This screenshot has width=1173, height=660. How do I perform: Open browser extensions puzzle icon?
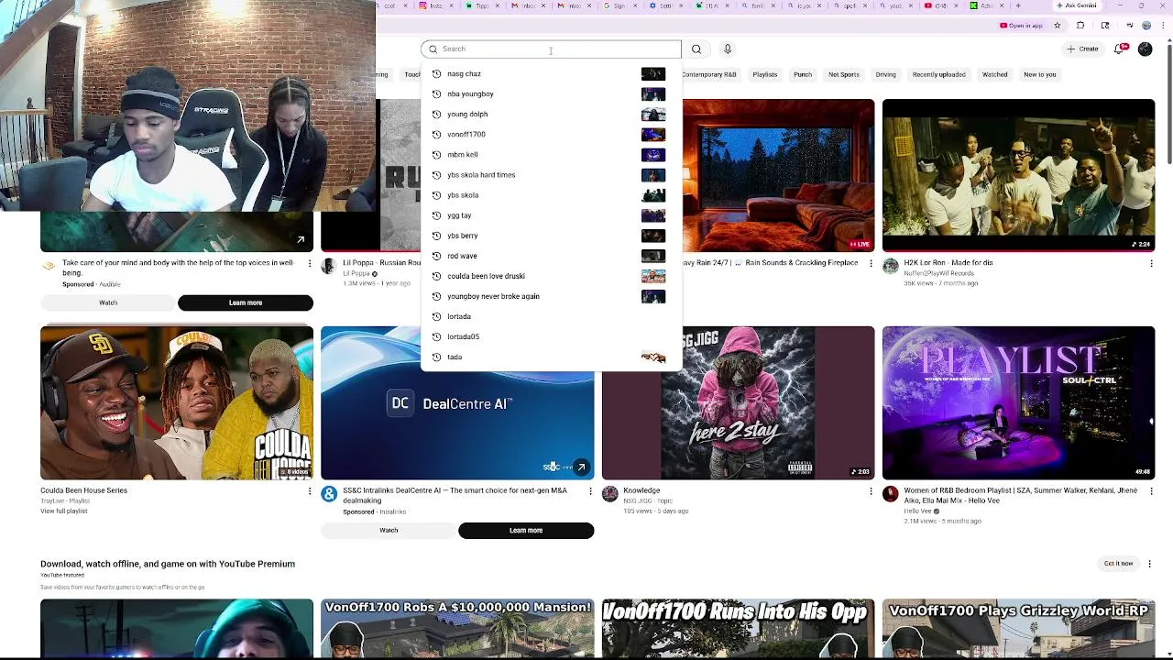pos(1080,26)
